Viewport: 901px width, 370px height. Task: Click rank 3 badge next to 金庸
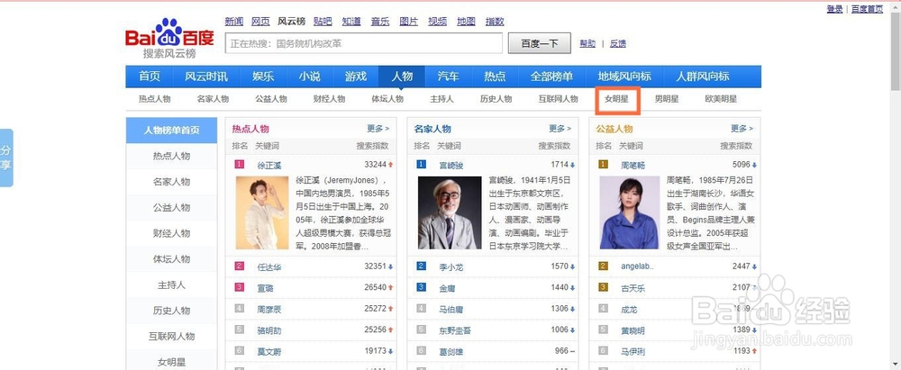click(x=421, y=287)
